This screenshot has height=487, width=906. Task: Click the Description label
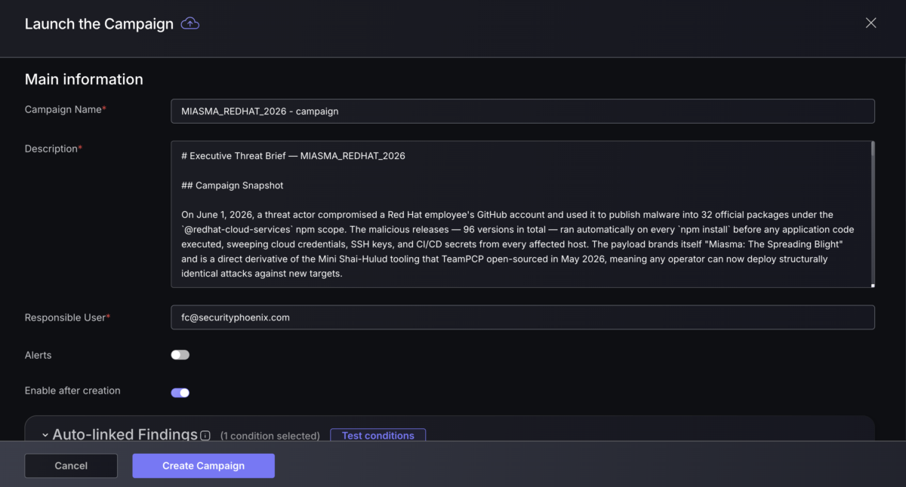point(53,149)
